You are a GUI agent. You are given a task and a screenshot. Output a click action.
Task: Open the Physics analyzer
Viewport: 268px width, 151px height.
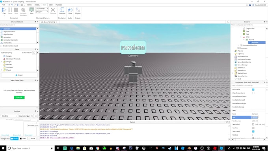(x=78, y=11)
